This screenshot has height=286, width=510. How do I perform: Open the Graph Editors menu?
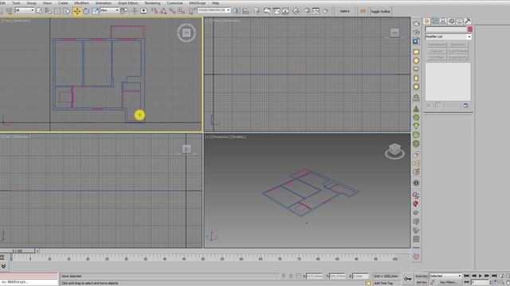(x=128, y=3)
